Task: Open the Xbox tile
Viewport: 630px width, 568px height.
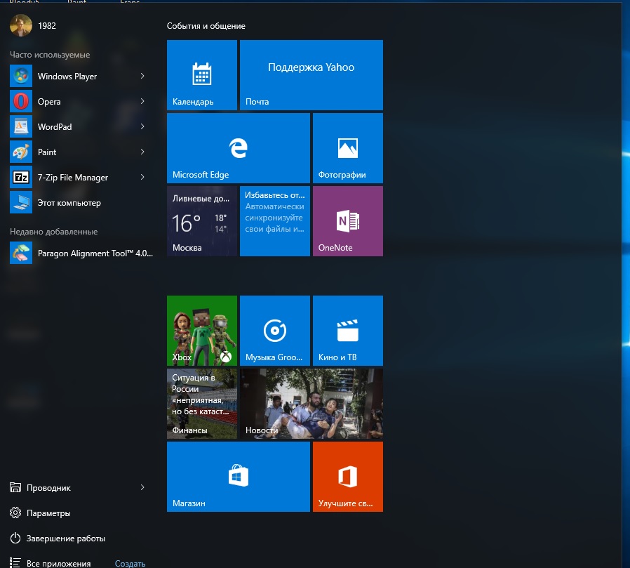Action: click(x=201, y=331)
